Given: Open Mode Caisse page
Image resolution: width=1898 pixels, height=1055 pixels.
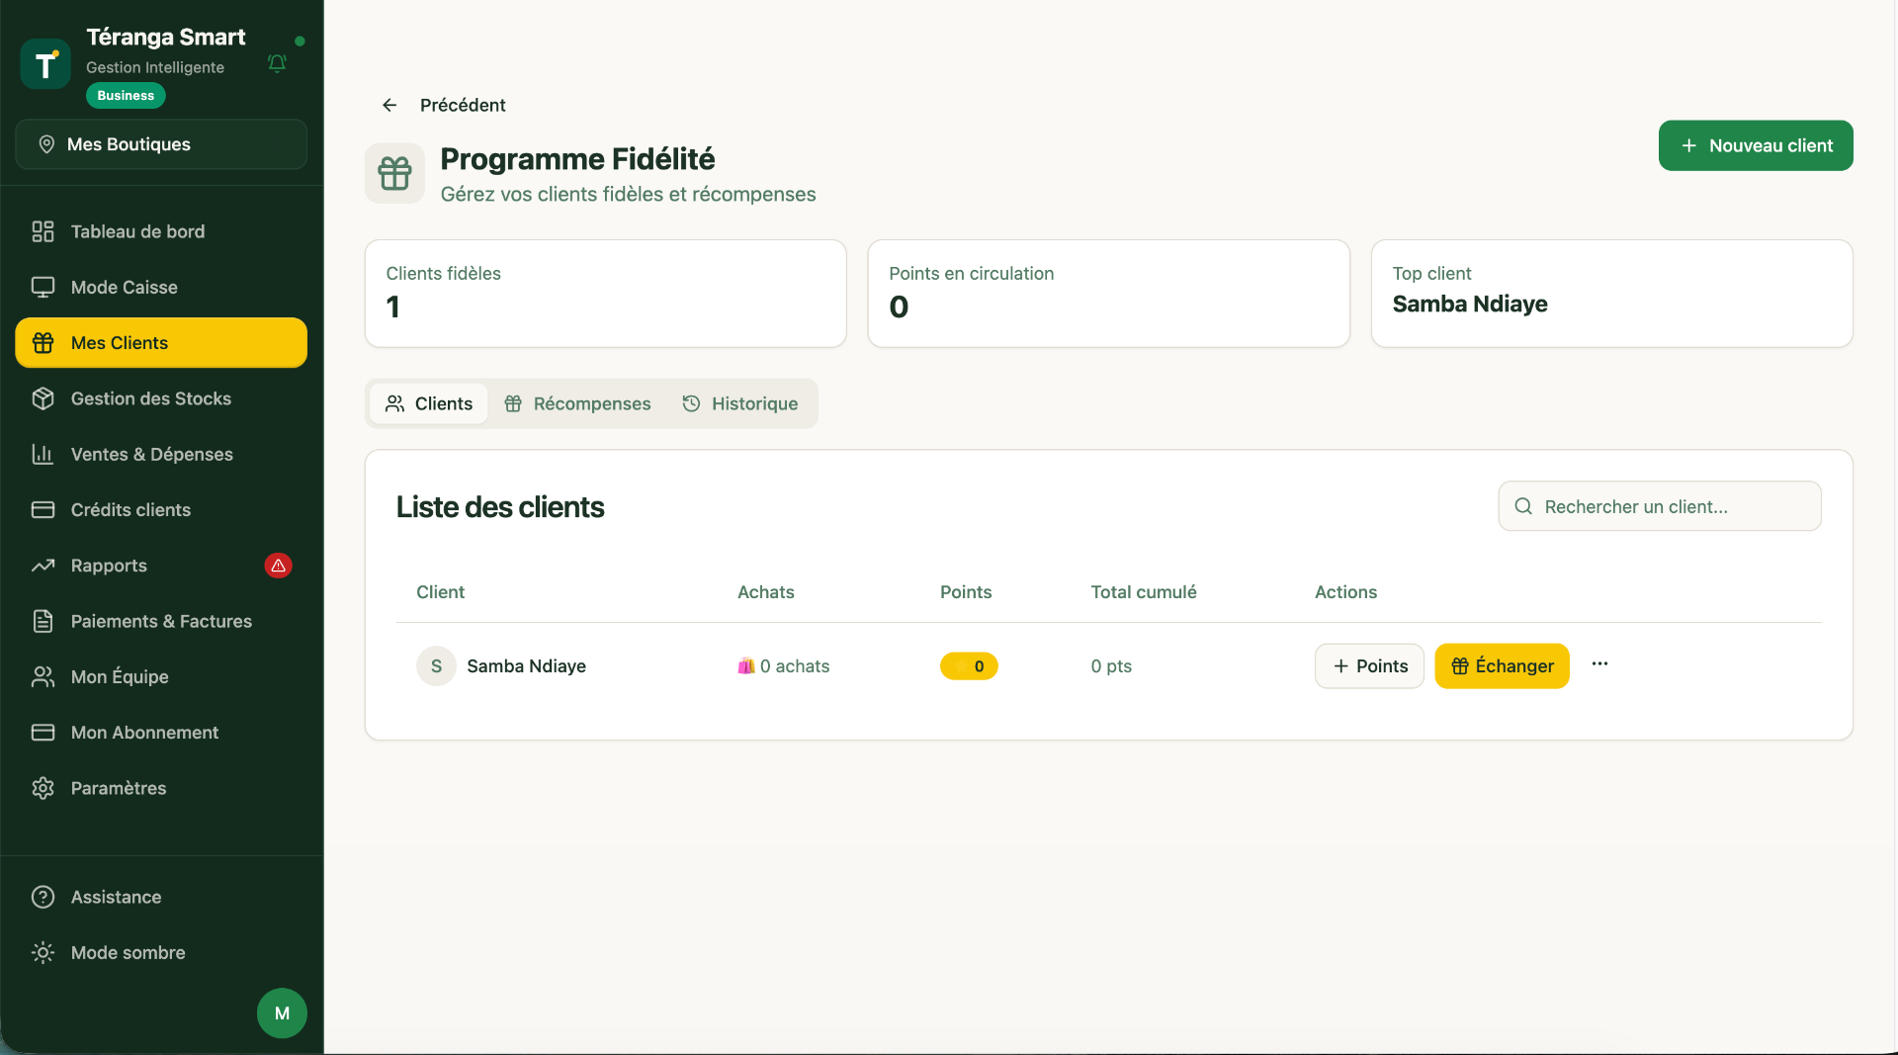Looking at the screenshot, I should point(161,287).
